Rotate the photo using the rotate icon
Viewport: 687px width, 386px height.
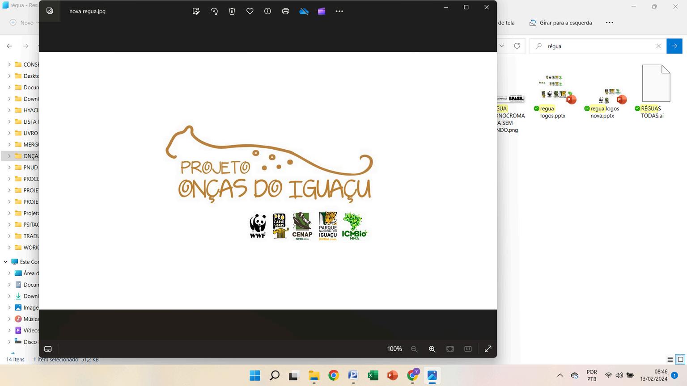(x=214, y=11)
